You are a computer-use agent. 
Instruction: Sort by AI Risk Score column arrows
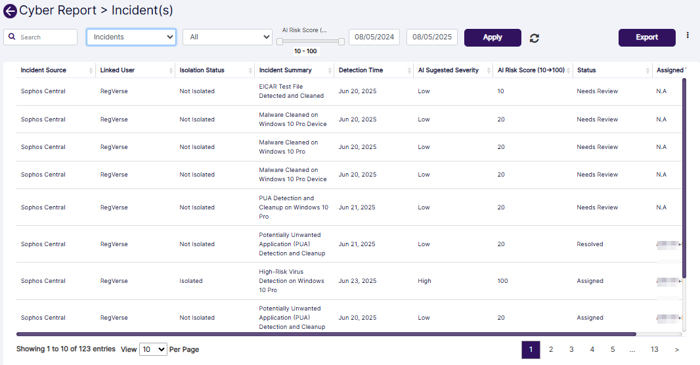568,70
